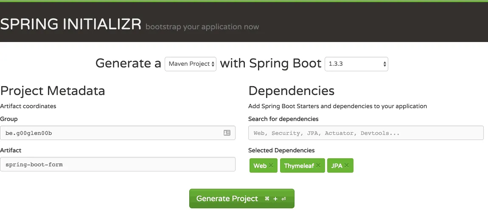Remove the Thymeleaf dependency with its X icon
Viewport: 488px width, 210px height.
[x=318, y=165]
